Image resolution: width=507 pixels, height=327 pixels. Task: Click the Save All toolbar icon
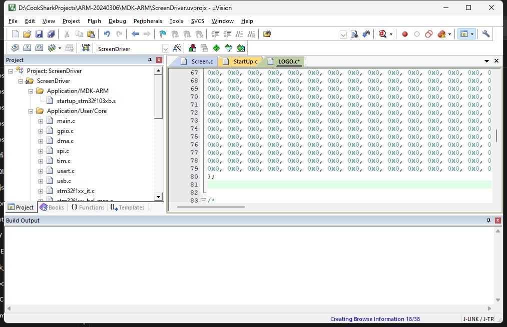click(51, 34)
